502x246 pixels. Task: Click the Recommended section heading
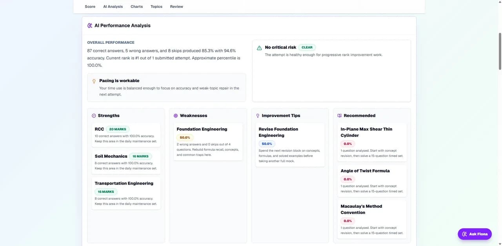[360, 116]
